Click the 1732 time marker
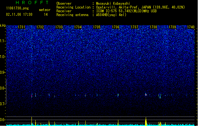This screenshot has width=198, height=126. pyautogui.click(x=40, y=27)
